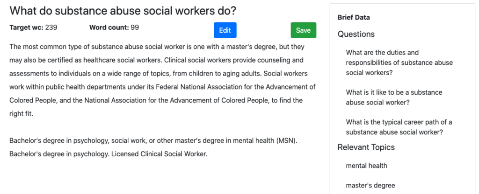The height and width of the screenshot is (194, 479).
Task: Open the 'What is it like' question
Action: pyautogui.click(x=394, y=97)
